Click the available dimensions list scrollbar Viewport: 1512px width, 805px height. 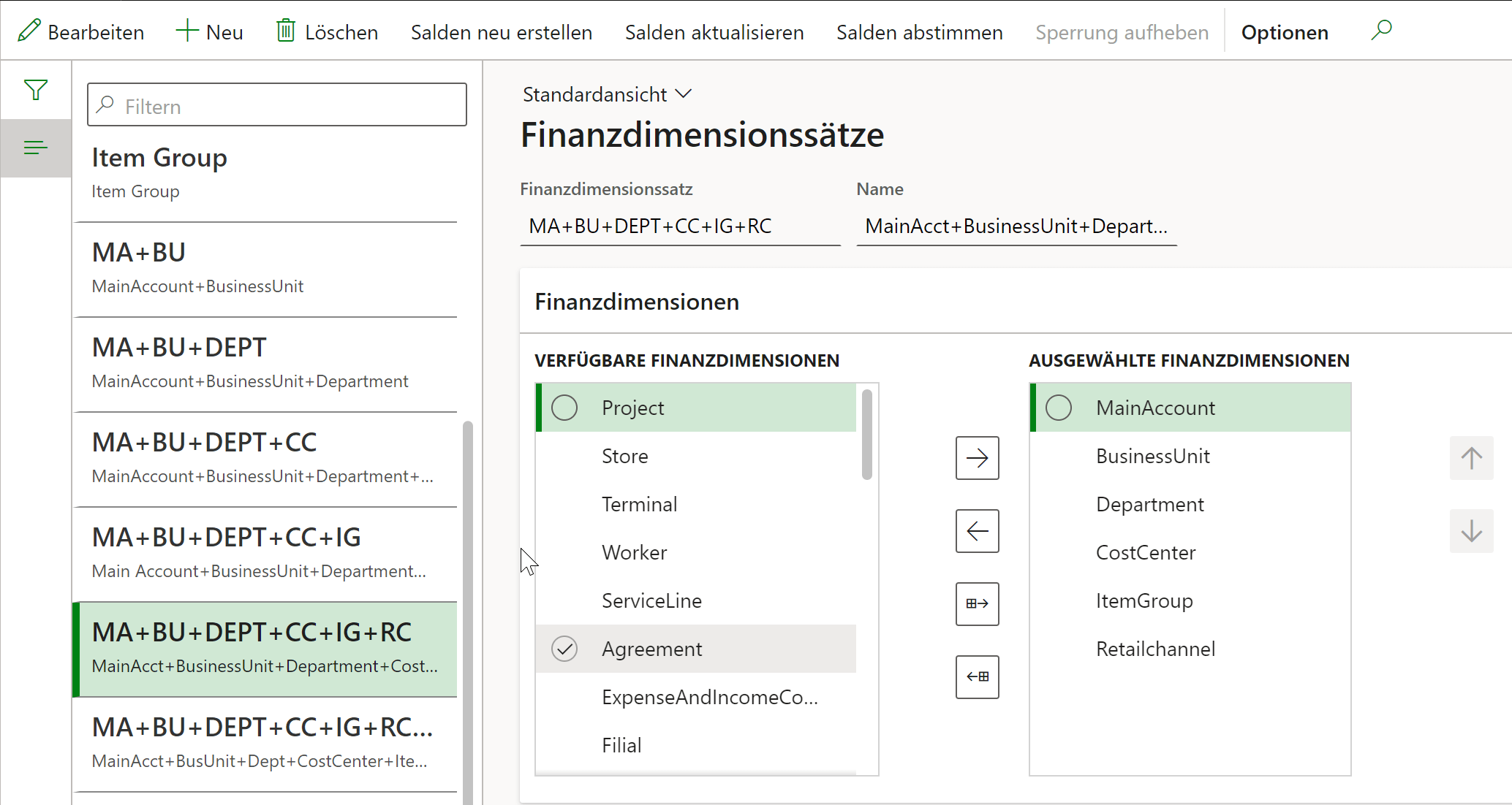pos(867,435)
